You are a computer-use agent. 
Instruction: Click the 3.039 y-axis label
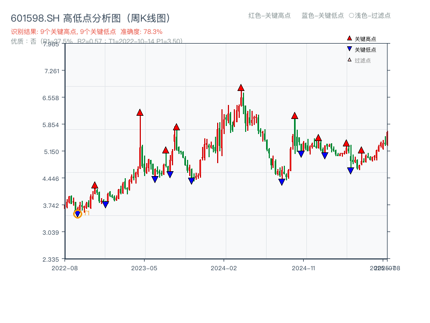tap(51, 233)
